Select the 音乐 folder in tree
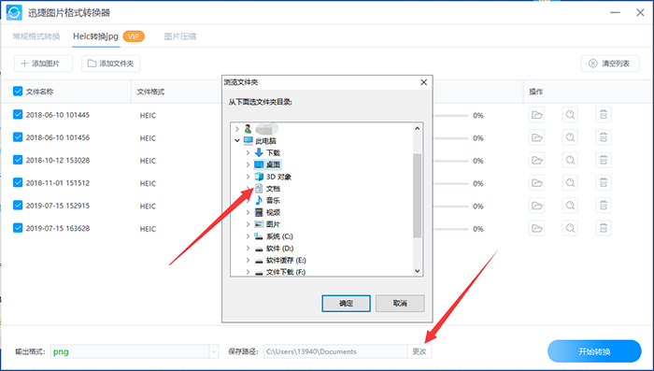Image resolution: width=654 pixels, height=371 pixels. pos(267,200)
